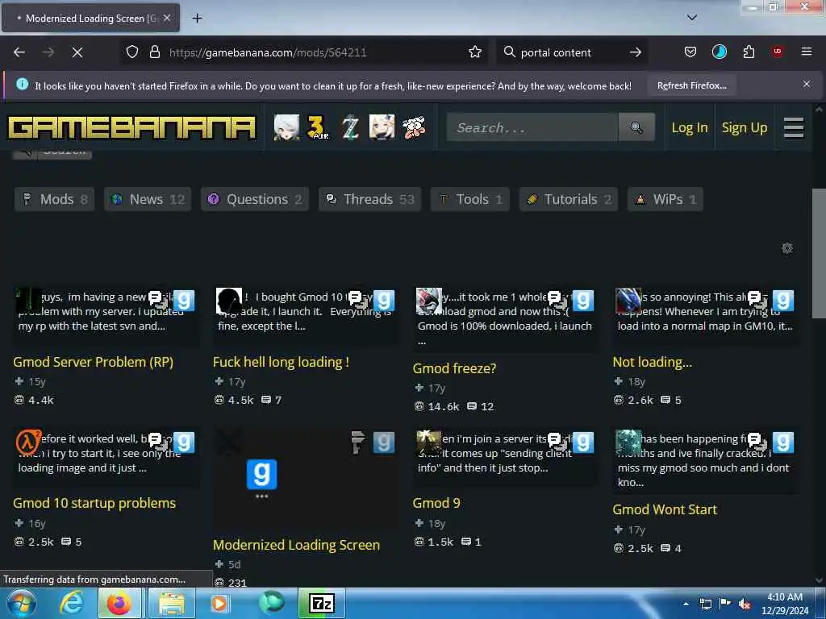Image resolution: width=826 pixels, height=619 pixels.
Task: Open the white-haired character game icon
Action: coord(286,127)
